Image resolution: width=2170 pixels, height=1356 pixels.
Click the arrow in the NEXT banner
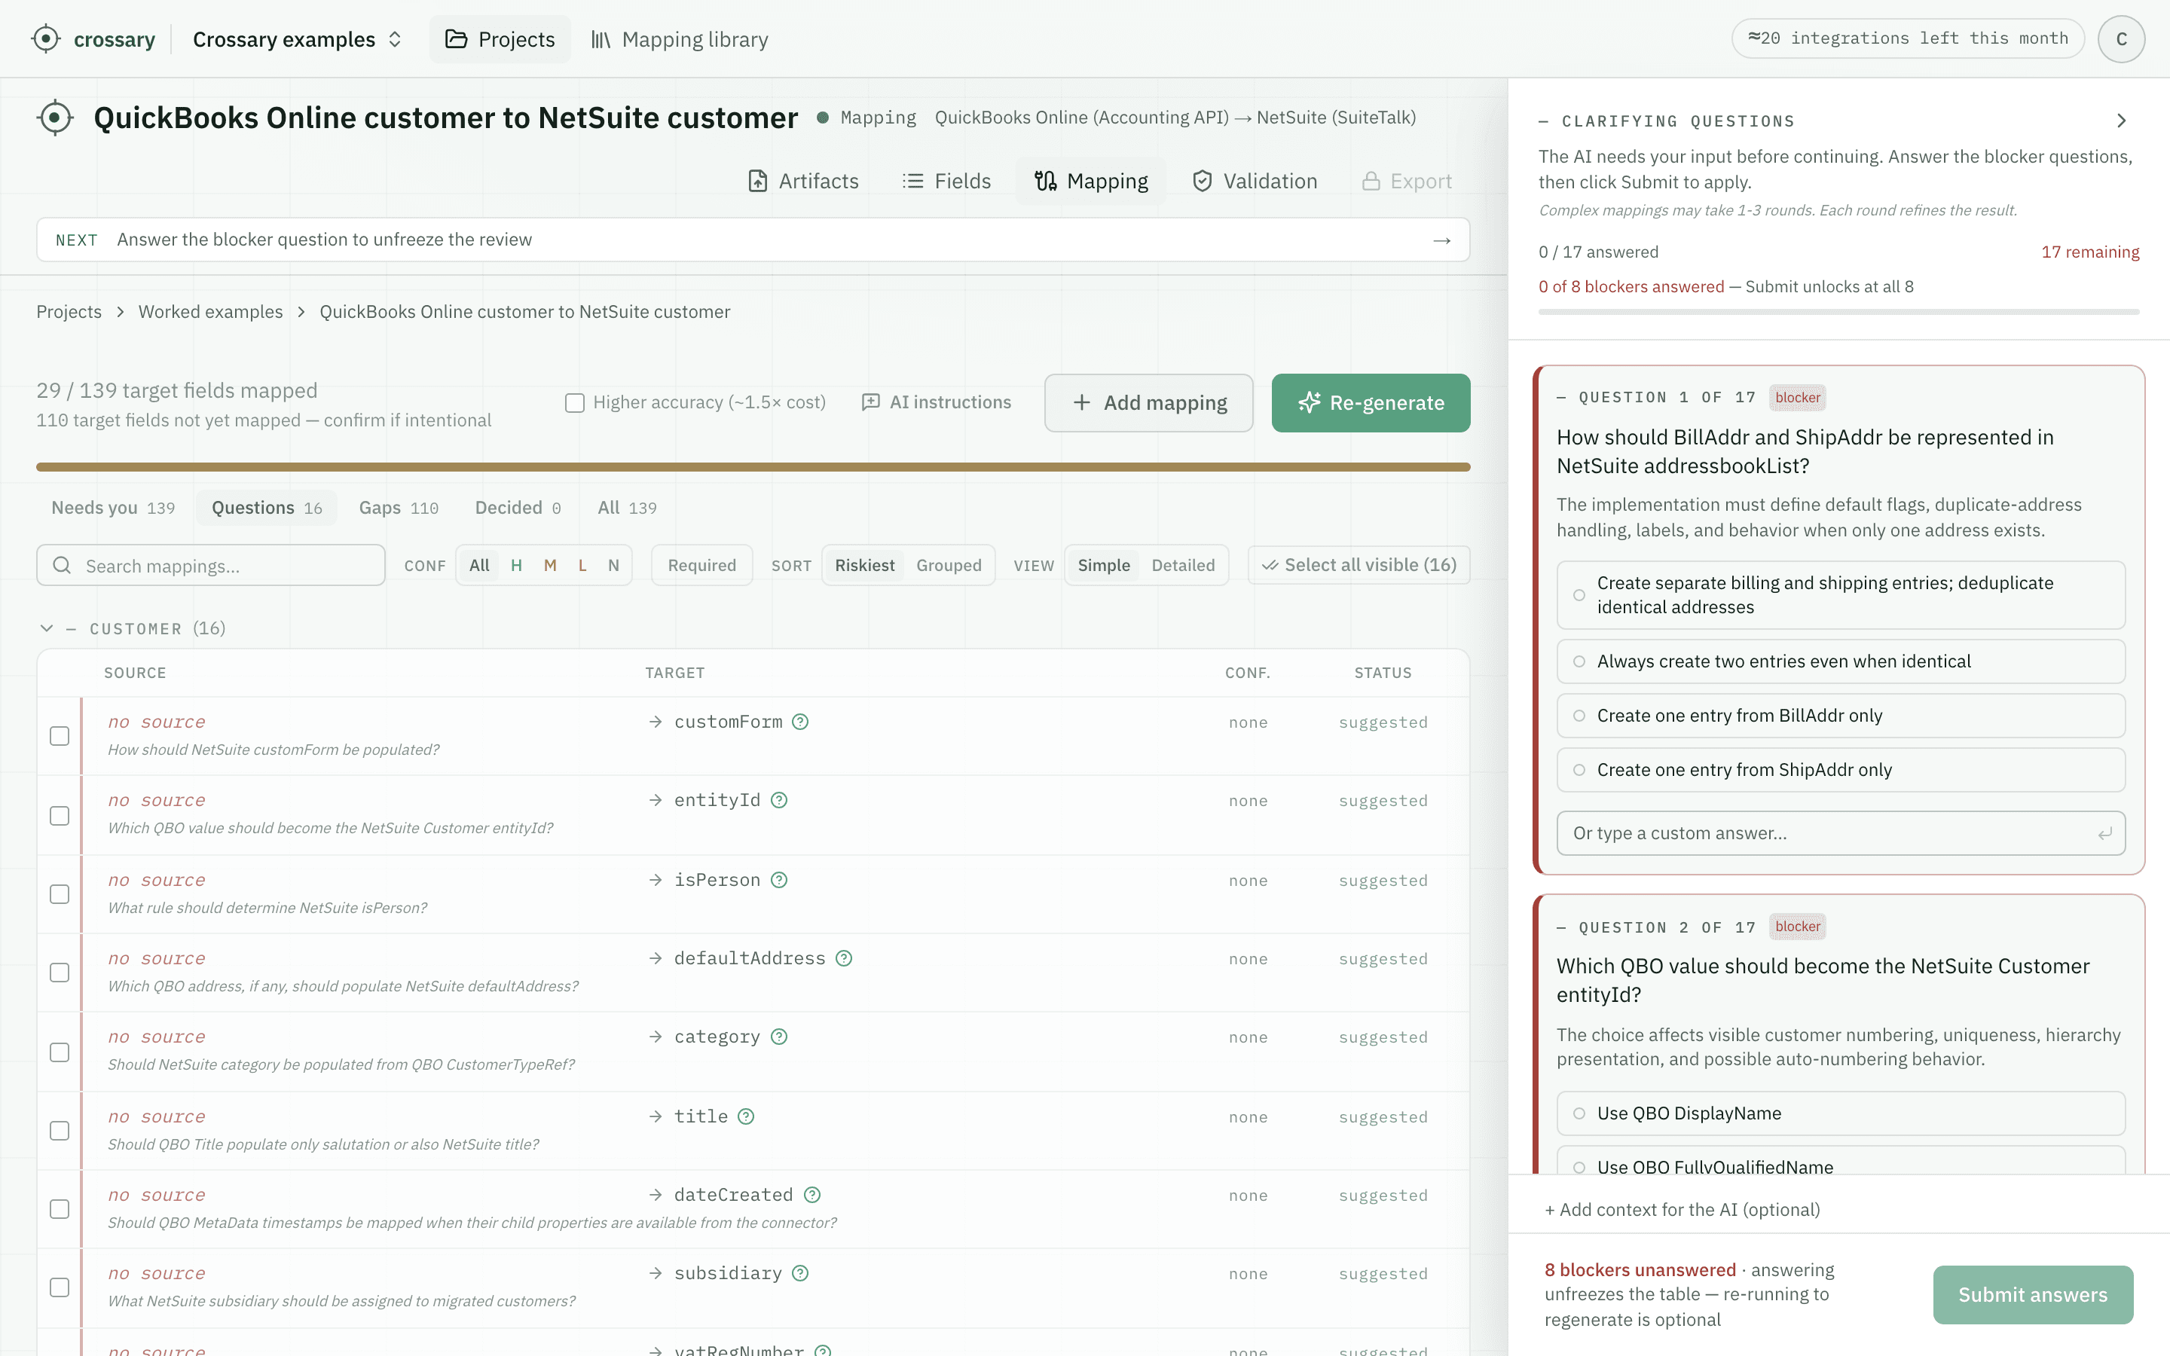pos(1442,240)
